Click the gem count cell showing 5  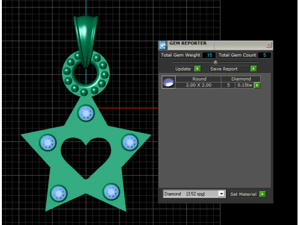click(x=228, y=85)
